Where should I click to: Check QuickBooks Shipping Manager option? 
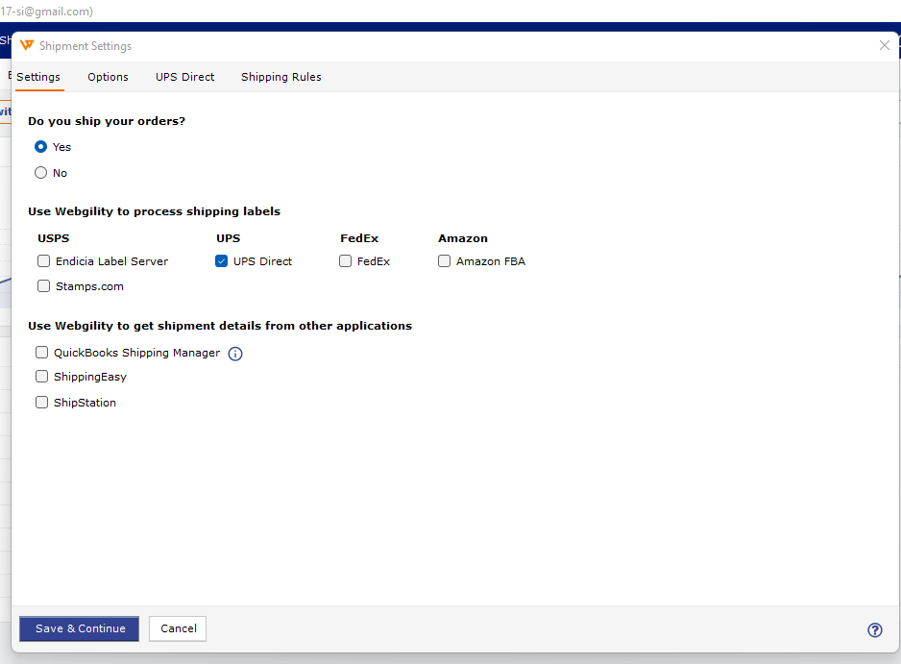point(42,352)
